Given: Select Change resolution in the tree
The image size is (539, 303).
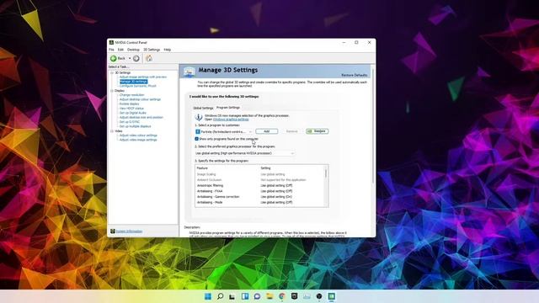Looking at the screenshot, I should [131, 95].
